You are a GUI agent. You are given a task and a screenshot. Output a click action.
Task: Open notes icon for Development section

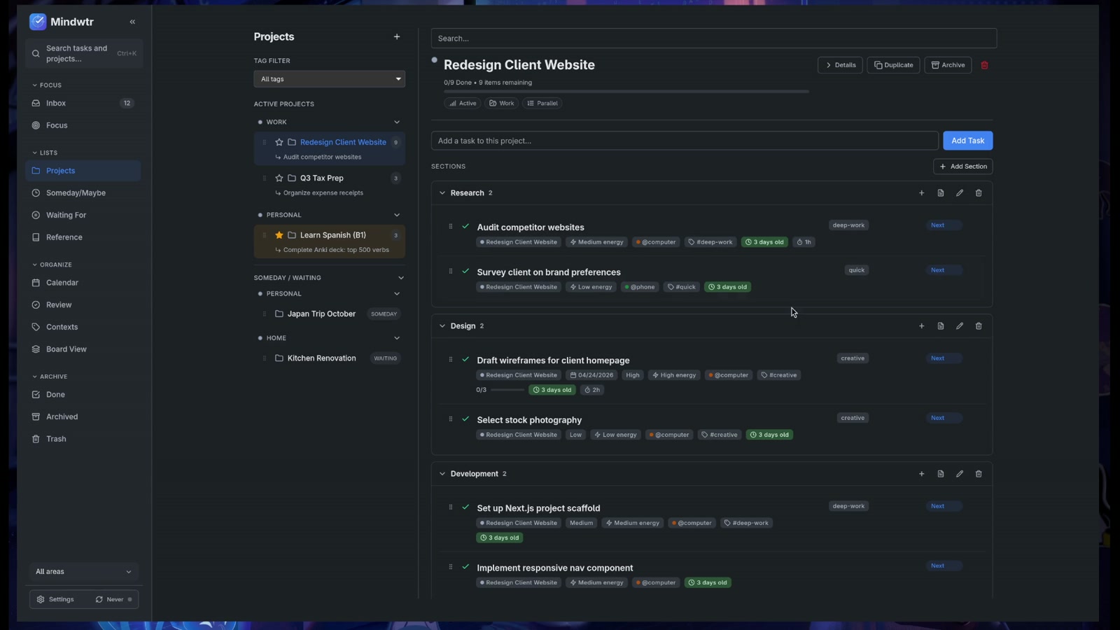tap(941, 474)
